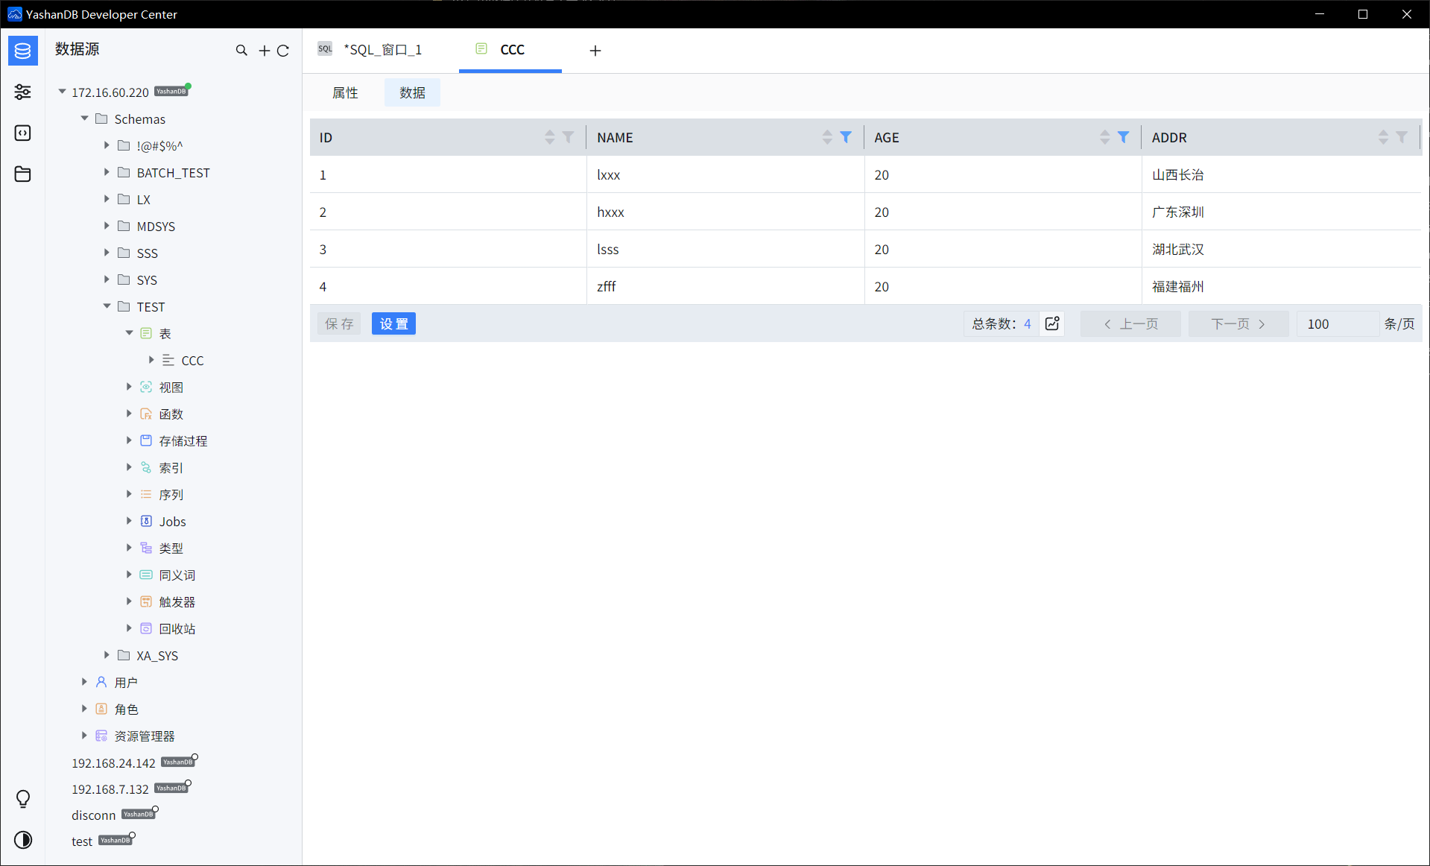Expand the BATCH_TEST schema node
This screenshot has width=1430, height=866.
[107, 172]
